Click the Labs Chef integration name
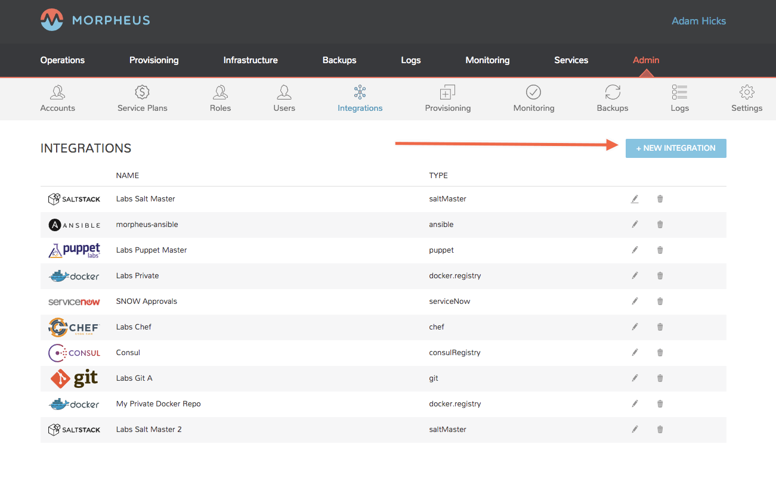 pos(134,327)
